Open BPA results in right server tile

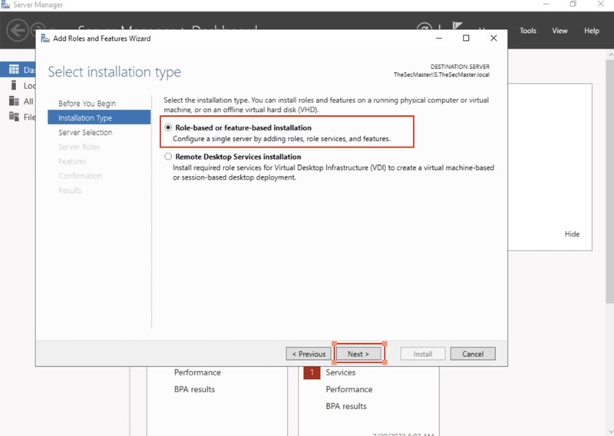tap(346, 406)
